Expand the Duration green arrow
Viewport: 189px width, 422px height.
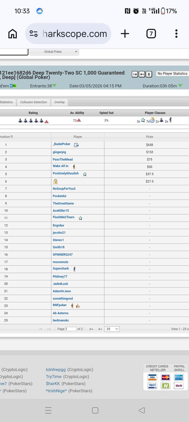pos(180,86)
